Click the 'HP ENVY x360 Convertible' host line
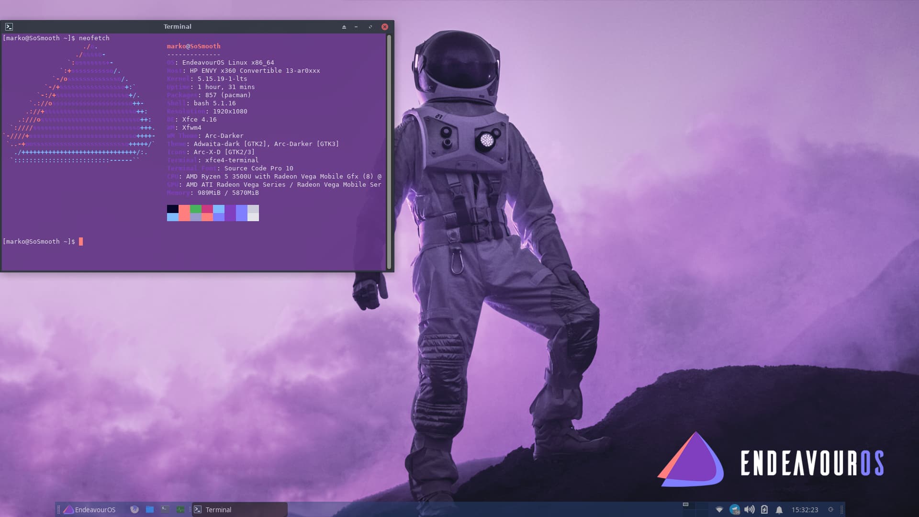The height and width of the screenshot is (517, 919). [x=244, y=71]
